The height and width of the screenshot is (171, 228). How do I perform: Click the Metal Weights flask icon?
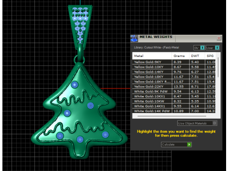pos(134,38)
